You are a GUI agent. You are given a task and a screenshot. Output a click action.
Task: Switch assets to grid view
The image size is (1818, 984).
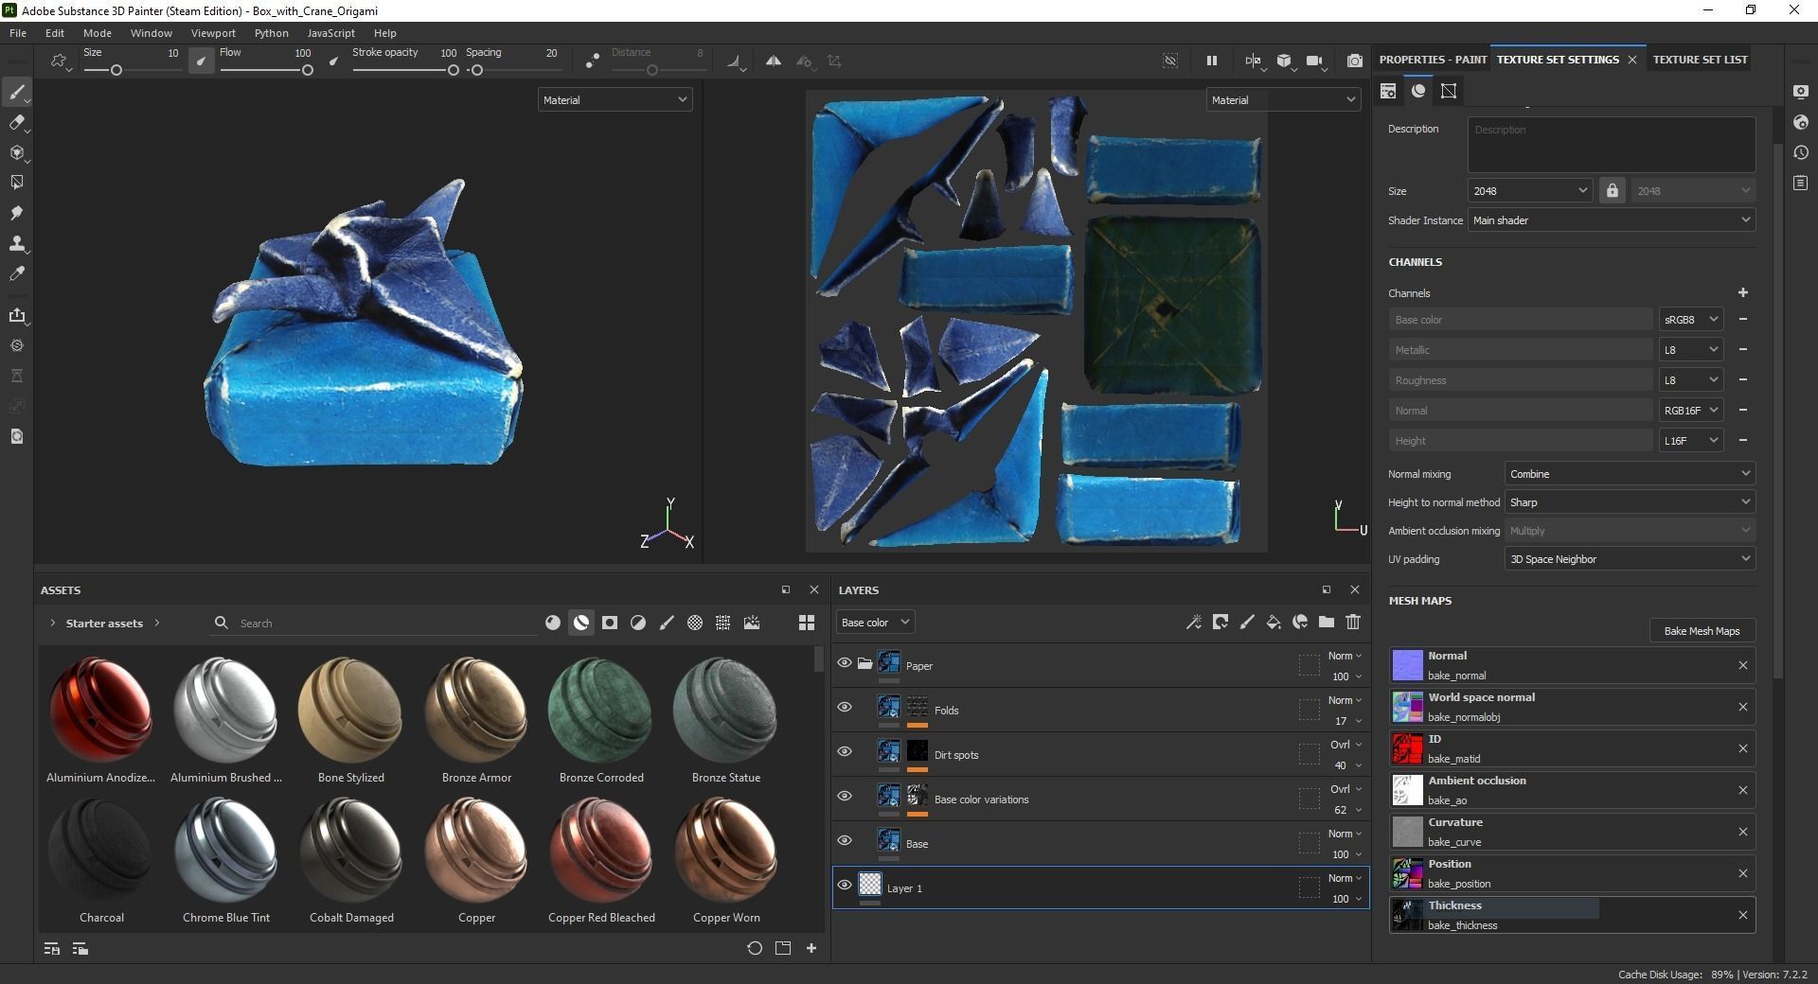click(807, 623)
